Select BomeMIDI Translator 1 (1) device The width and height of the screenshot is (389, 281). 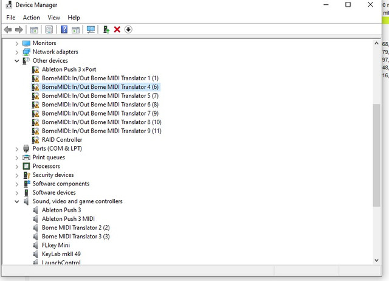(100, 78)
